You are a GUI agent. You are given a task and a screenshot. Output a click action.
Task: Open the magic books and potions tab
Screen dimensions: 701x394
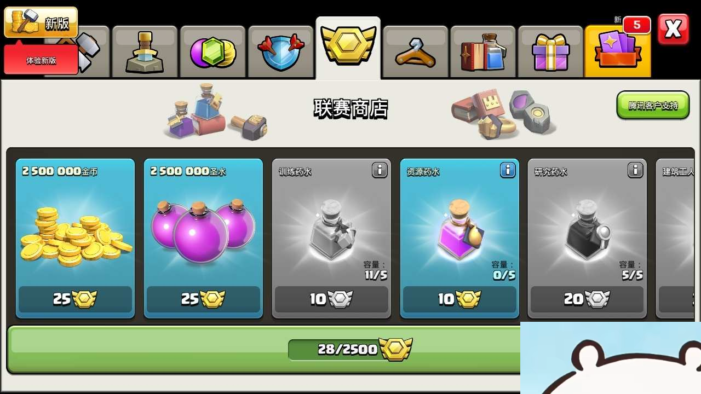(483, 52)
